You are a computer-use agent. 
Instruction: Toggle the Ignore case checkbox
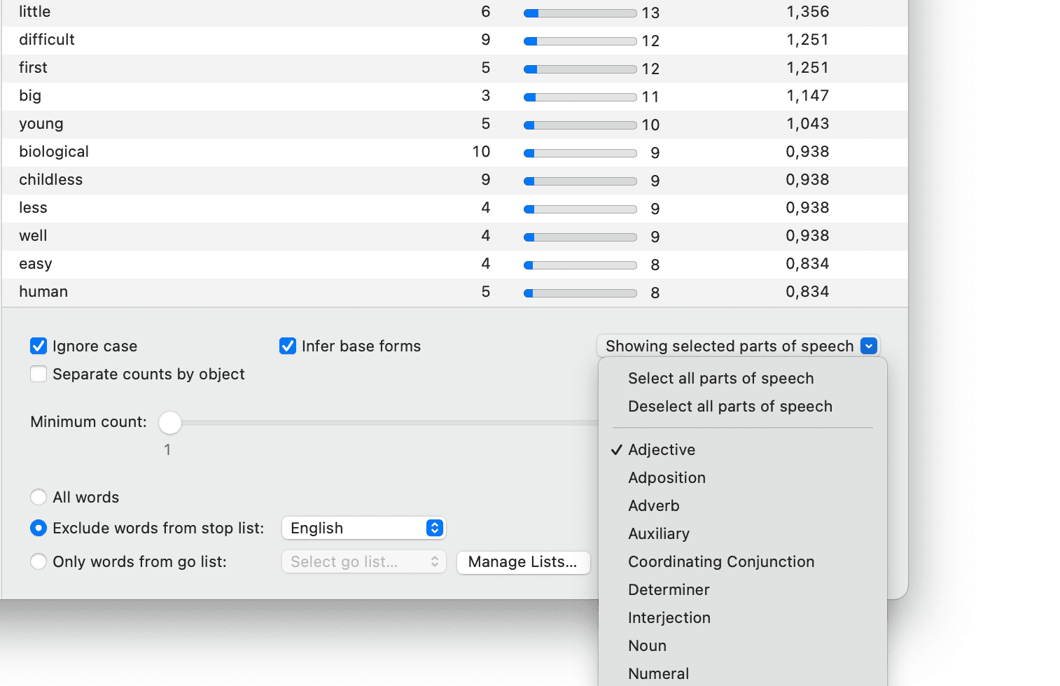click(39, 346)
